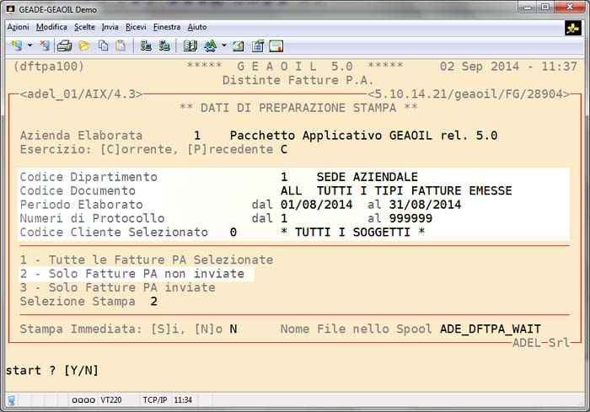Click the open folder toolbar icon

(x=83, y=45)
